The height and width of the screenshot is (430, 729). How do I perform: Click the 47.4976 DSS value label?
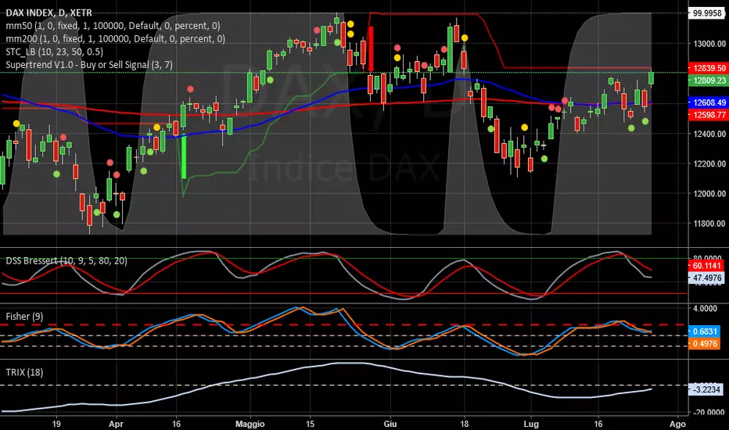tap(706, 278)
